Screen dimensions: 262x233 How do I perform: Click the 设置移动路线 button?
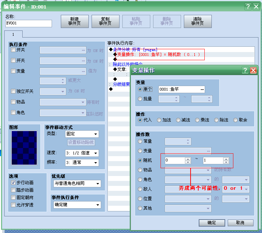[81, 142]
